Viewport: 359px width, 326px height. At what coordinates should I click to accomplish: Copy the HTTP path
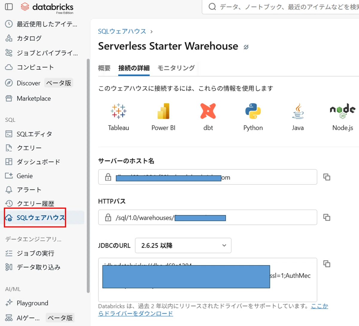(327, 217)
